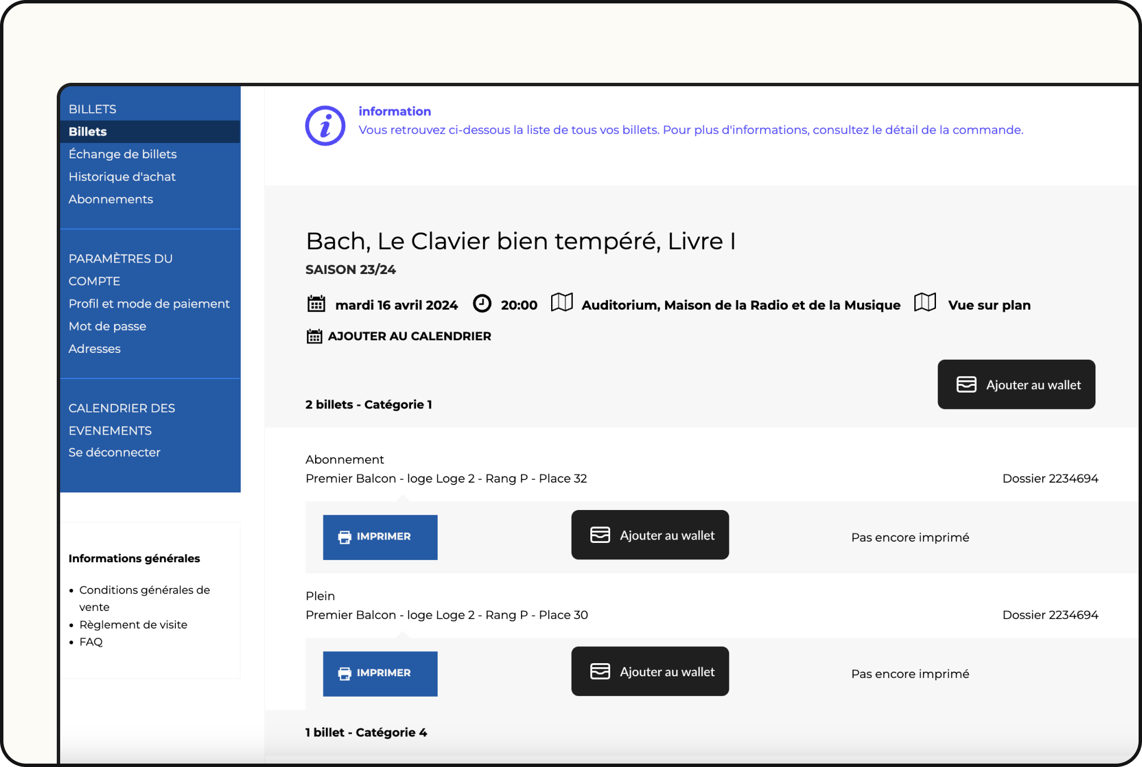Open Profil et mode de paiement
The width and height of the screenshot is (1142, 767).
tap(149, 304)
